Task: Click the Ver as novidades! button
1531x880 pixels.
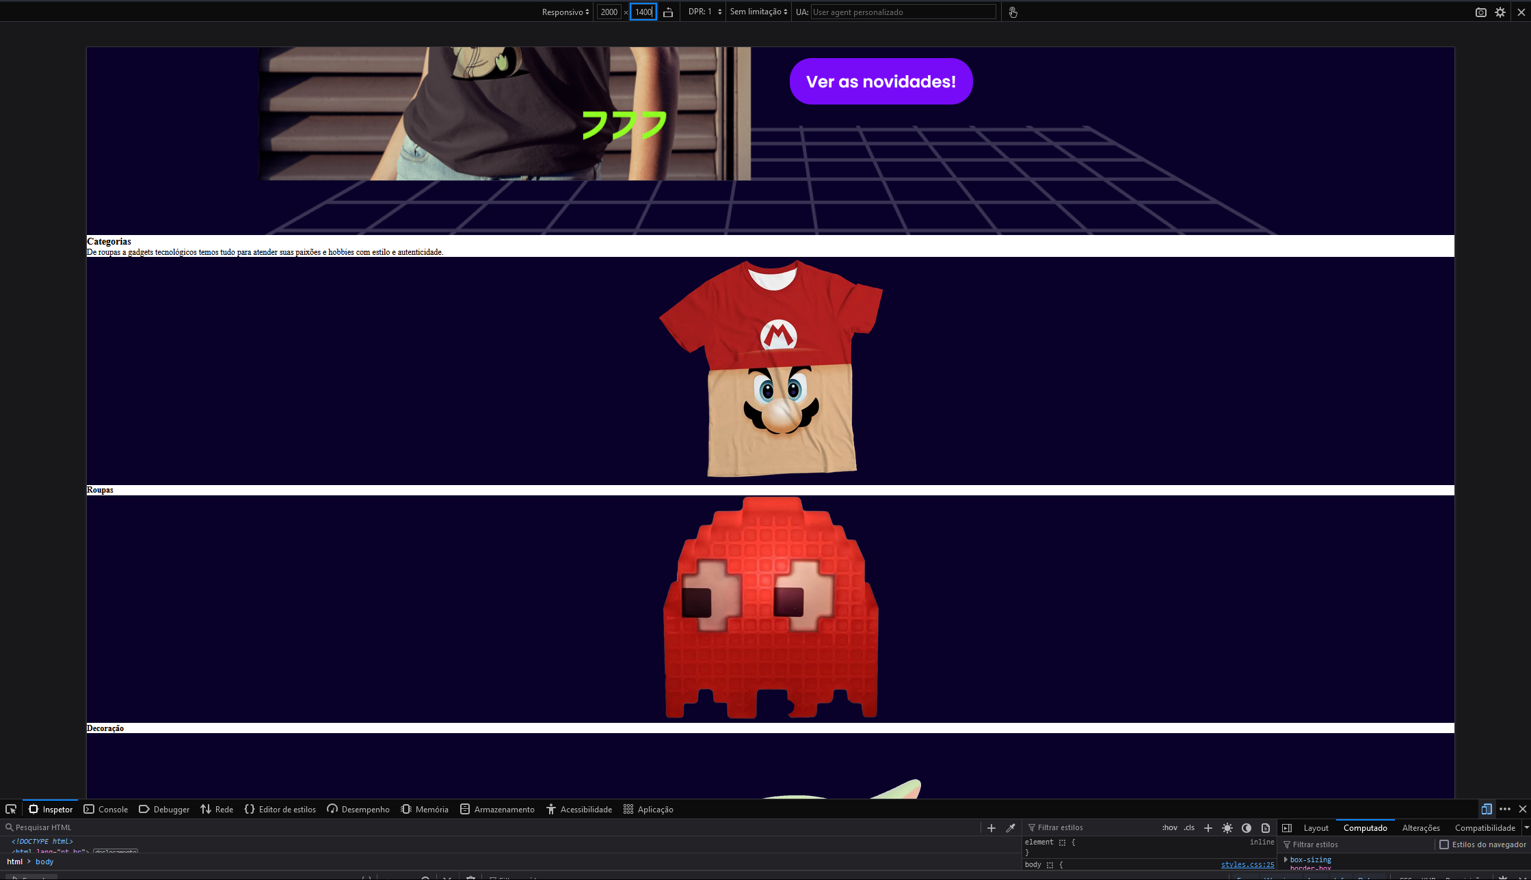Action: point(881,81)
